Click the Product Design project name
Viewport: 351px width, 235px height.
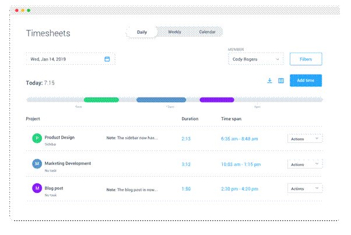coord(59,137)
